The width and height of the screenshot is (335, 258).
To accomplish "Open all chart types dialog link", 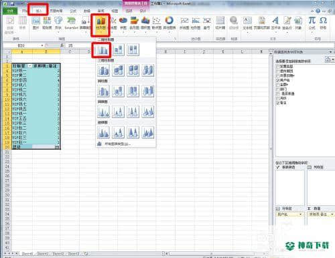I will tap(118, 144).
